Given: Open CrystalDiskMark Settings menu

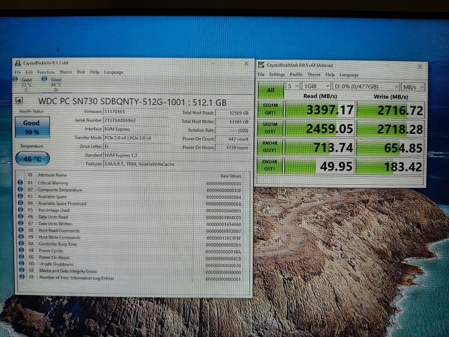Looking at the screenshot, I should [x=277, y=75].
